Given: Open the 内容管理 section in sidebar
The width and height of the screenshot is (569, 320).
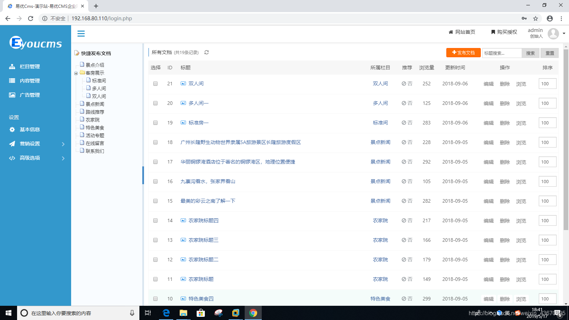Looking at the screenshot, I should [x=29, y=80].
